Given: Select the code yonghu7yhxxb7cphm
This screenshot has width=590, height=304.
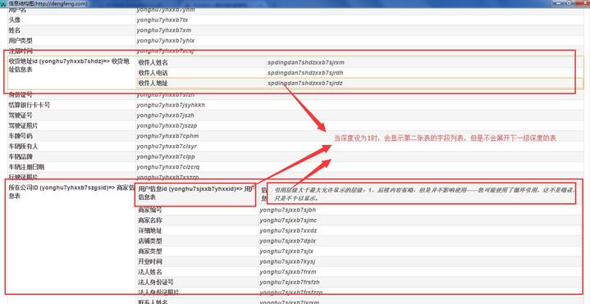Looking at the screenshot, I should click(x=167, y=136).
